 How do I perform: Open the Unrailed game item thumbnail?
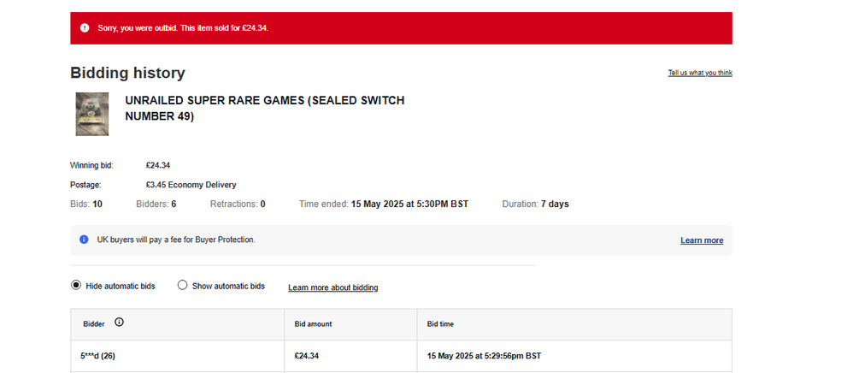91,114
